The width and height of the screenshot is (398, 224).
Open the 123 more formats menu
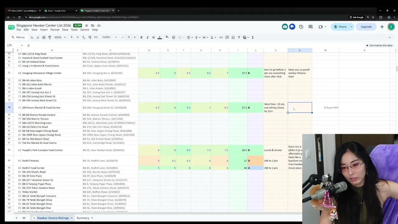click(x=95, y=37)
